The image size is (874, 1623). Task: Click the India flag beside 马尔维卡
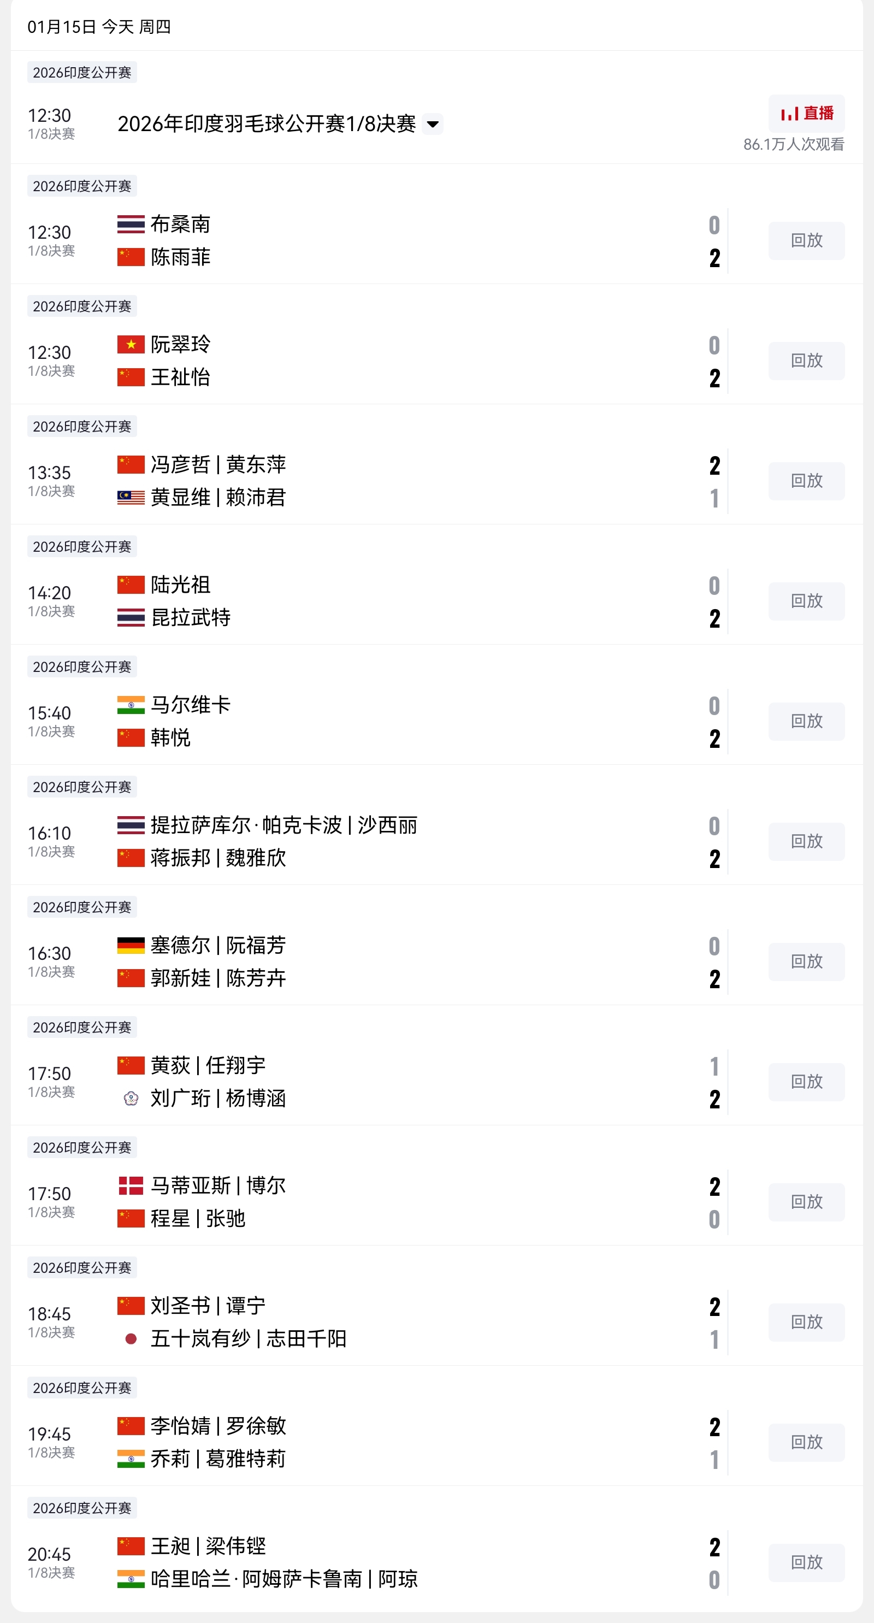click(x=131, y=705)
